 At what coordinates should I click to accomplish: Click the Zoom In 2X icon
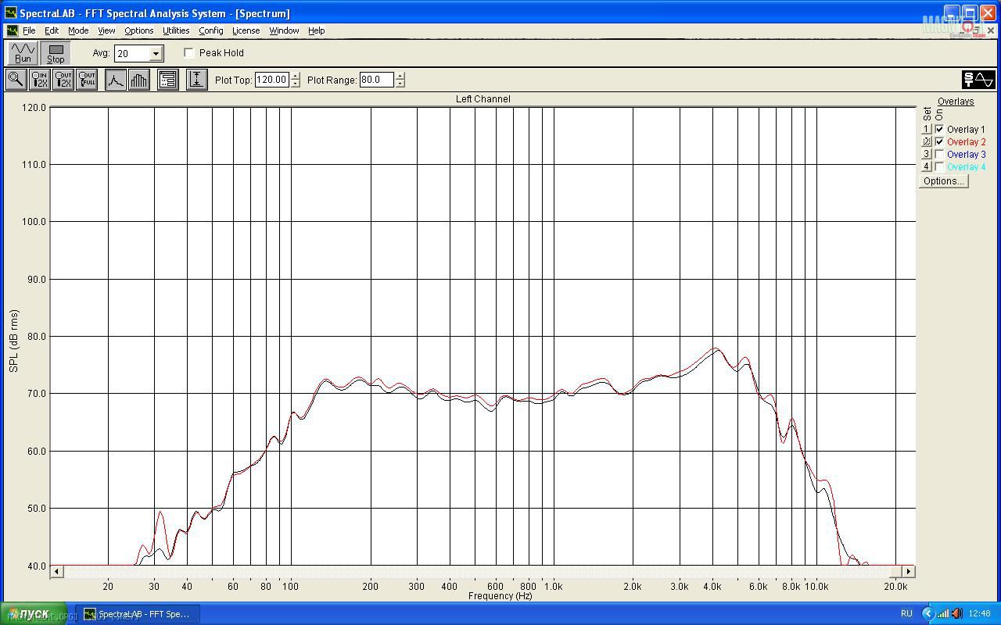[39, 80]
